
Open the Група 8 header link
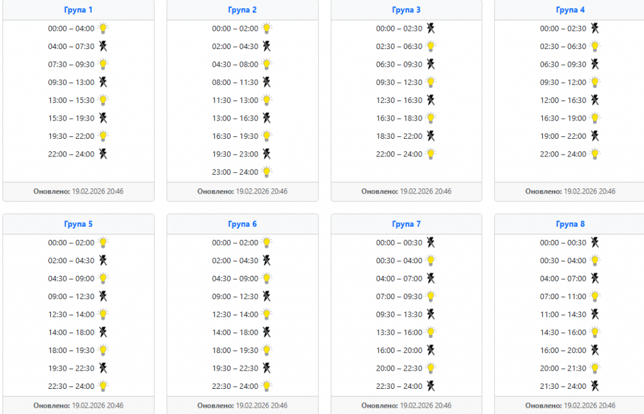(x=570, y=224)
